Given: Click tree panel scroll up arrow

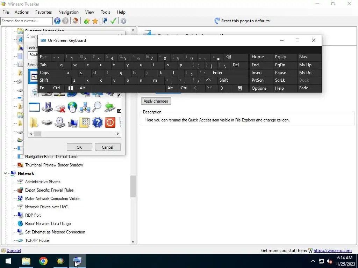Looking at the screenshot, I should [133, 30].
